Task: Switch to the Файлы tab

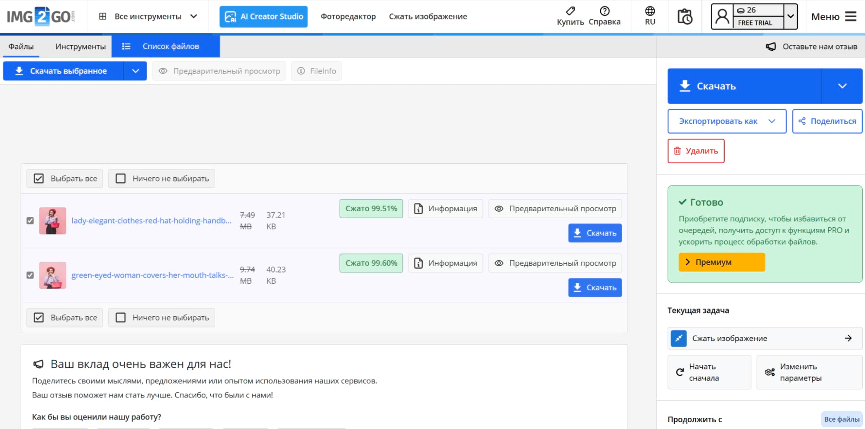Action: coord(21,47)
